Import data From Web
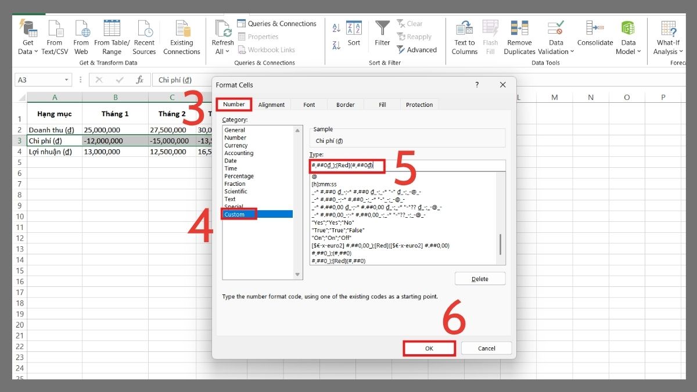The height and width of the screenshot is (392, 697). tap(81, 37)
